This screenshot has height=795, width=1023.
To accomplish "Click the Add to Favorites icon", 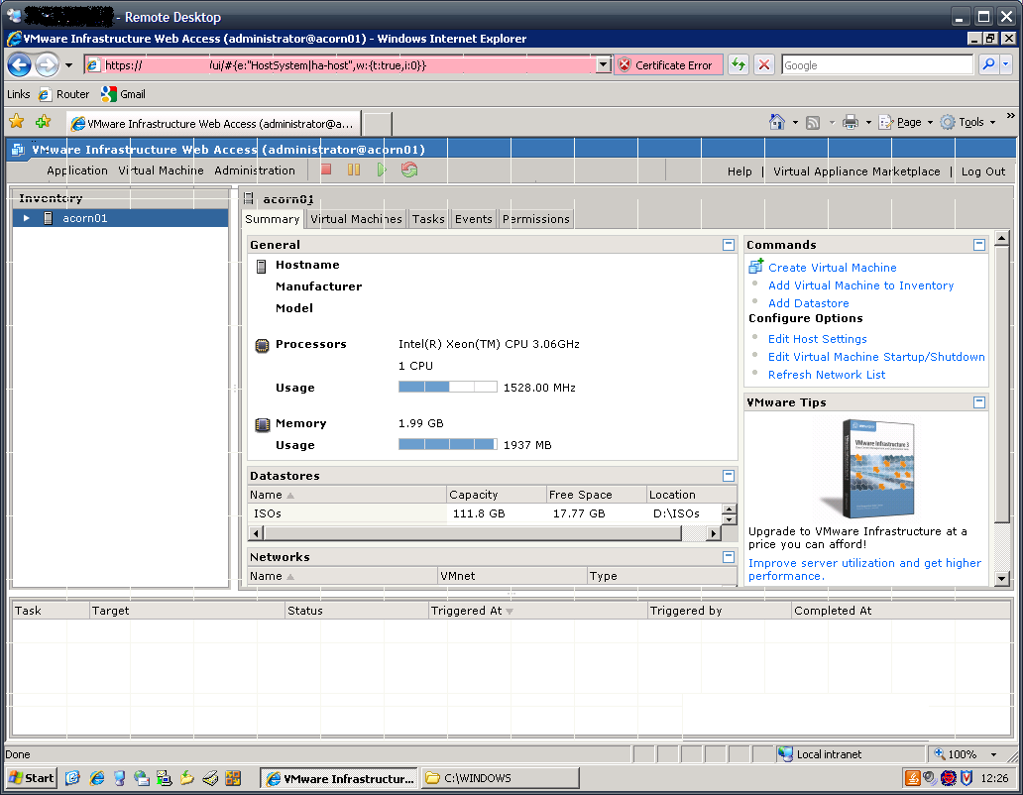I will (43, 121).
